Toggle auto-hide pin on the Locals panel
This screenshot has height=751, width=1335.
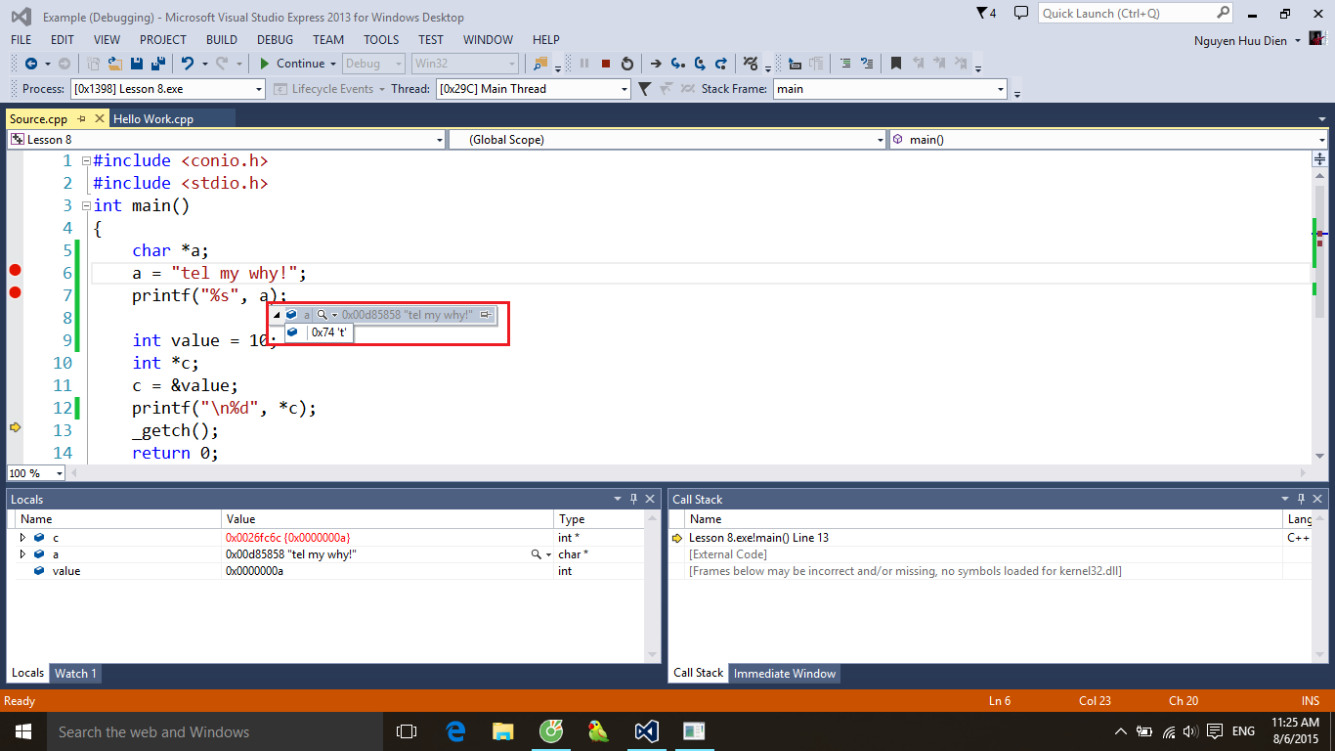click(x=633, y=499)
